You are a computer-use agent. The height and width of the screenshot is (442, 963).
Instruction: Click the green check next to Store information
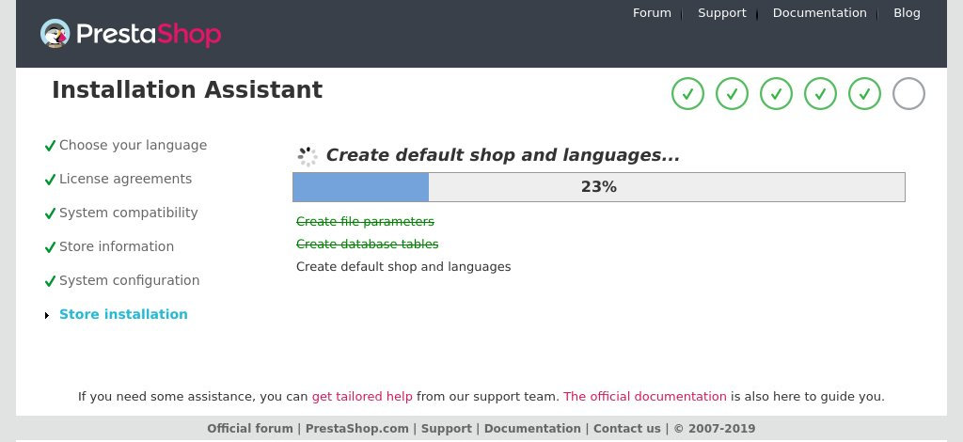point(51,247)
